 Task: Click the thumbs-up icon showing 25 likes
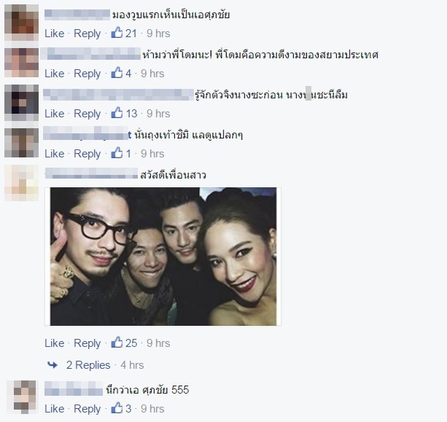(117, 343)
